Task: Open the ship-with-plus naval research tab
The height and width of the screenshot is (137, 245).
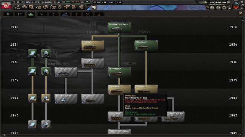Action: [65, 14]
